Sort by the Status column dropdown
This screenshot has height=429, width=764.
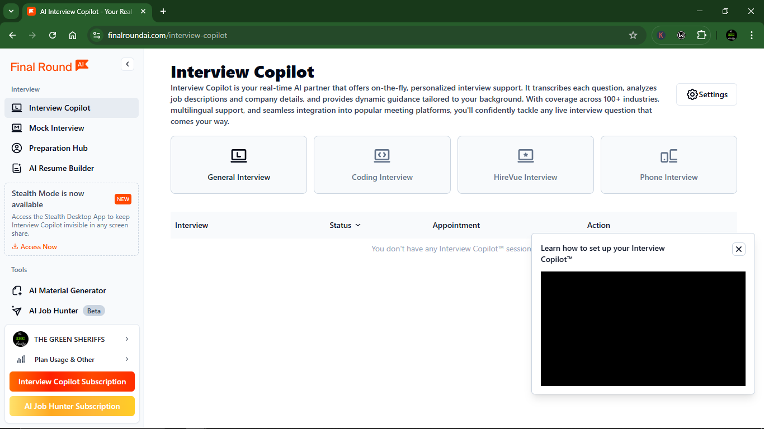pos(345,225)
